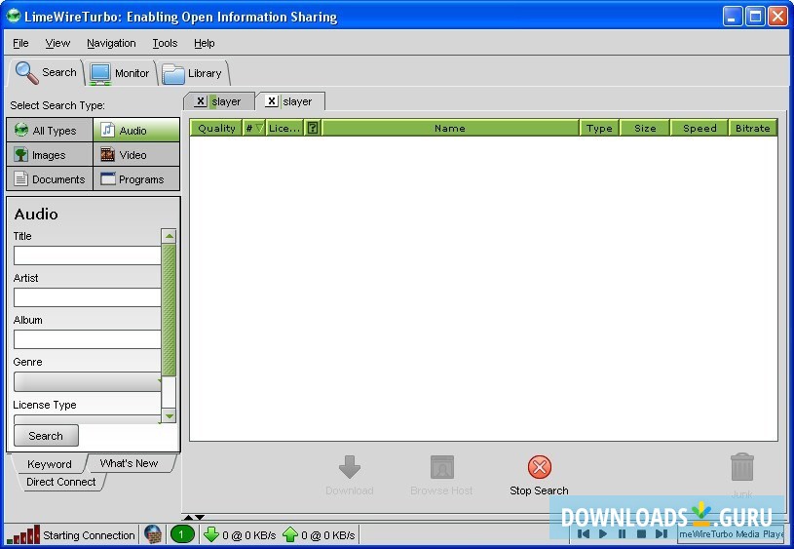Click the audio form scroll-down arrow
This screenshot has height=549, width=794.
170,415
